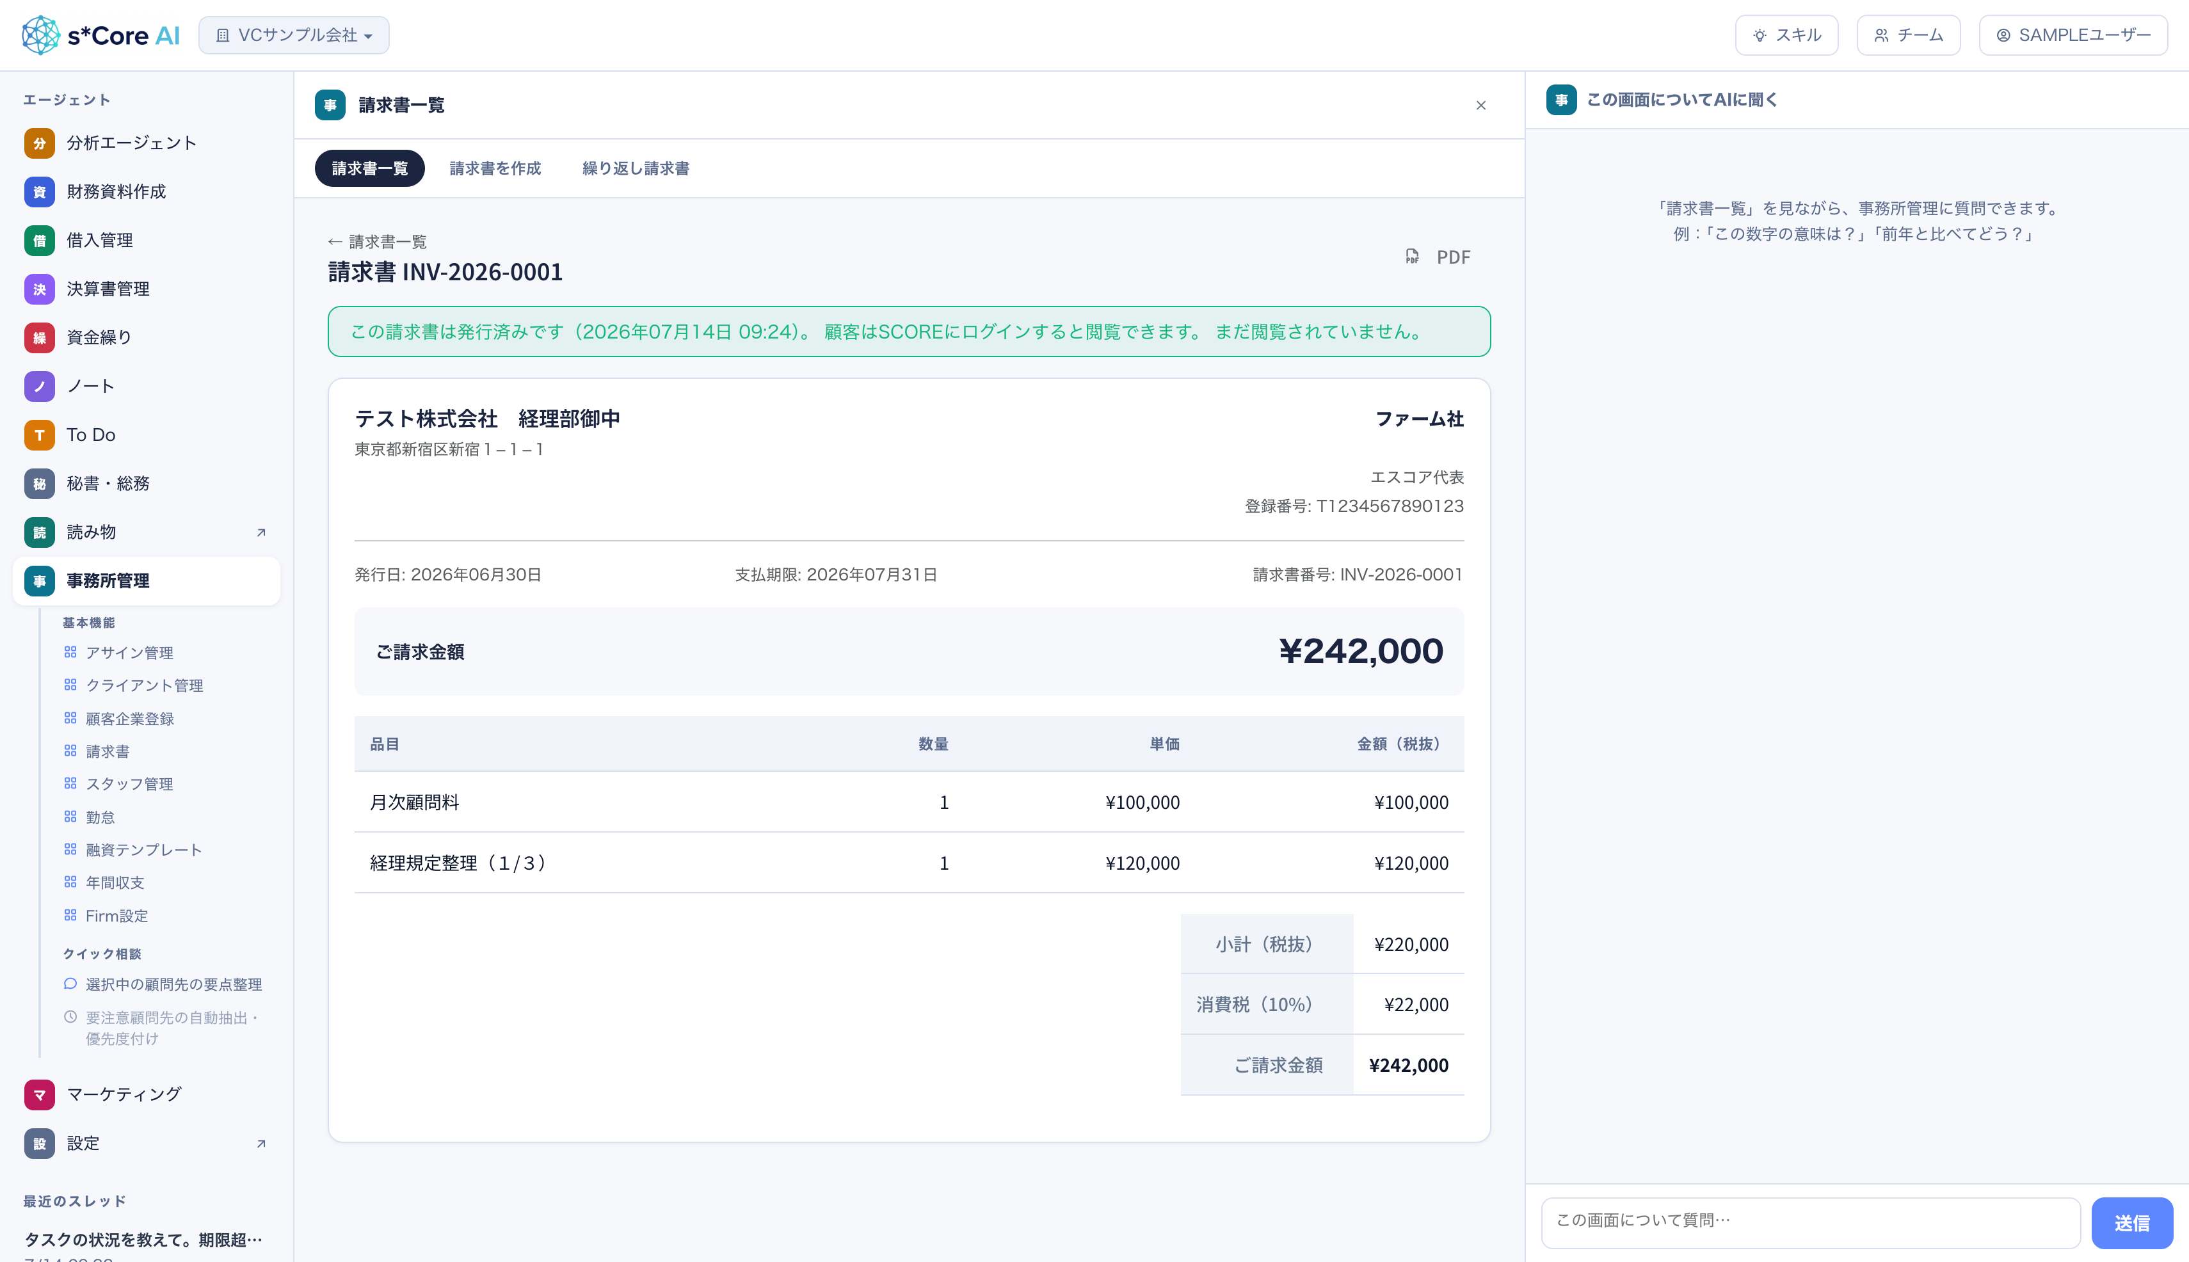Image resolution: width=2189 pixels, height=1262 pixels.
Task: Open the recent thread タスクの状況を教えて
Action: tap(143, 1240)
